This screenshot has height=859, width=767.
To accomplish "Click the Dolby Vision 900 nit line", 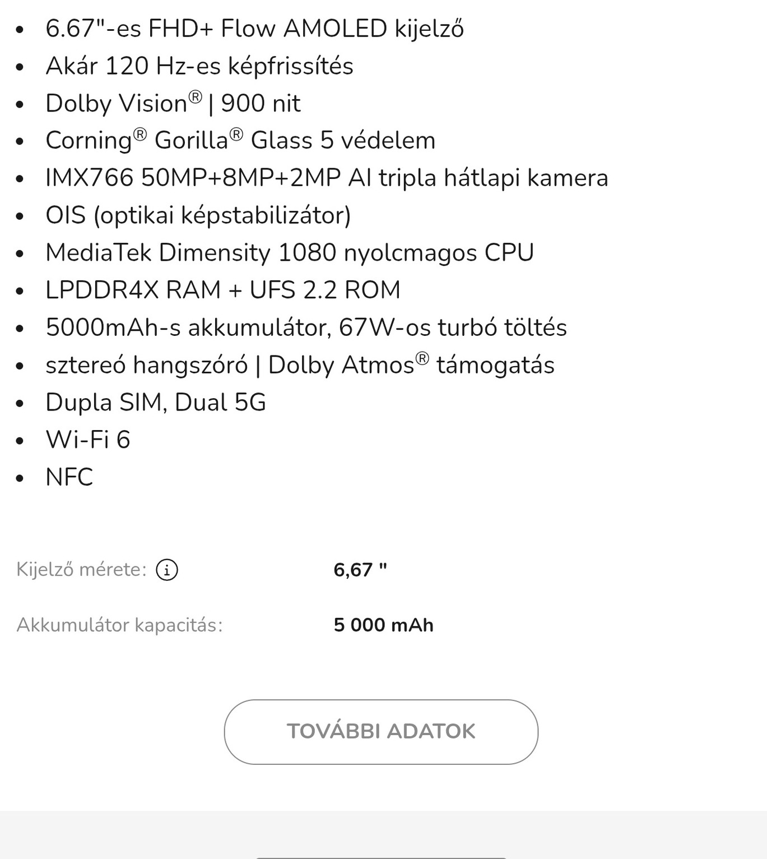I will coord(173,103).
